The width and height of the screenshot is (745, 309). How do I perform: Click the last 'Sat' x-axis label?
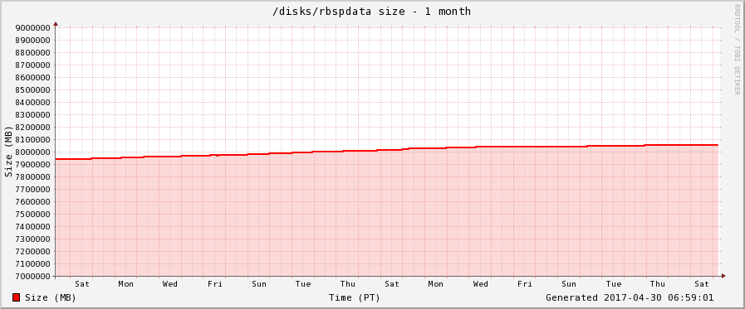(702, 284)
